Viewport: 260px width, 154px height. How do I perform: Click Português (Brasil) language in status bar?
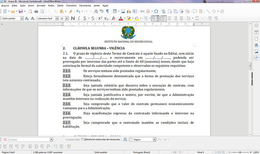click(141, 153)
